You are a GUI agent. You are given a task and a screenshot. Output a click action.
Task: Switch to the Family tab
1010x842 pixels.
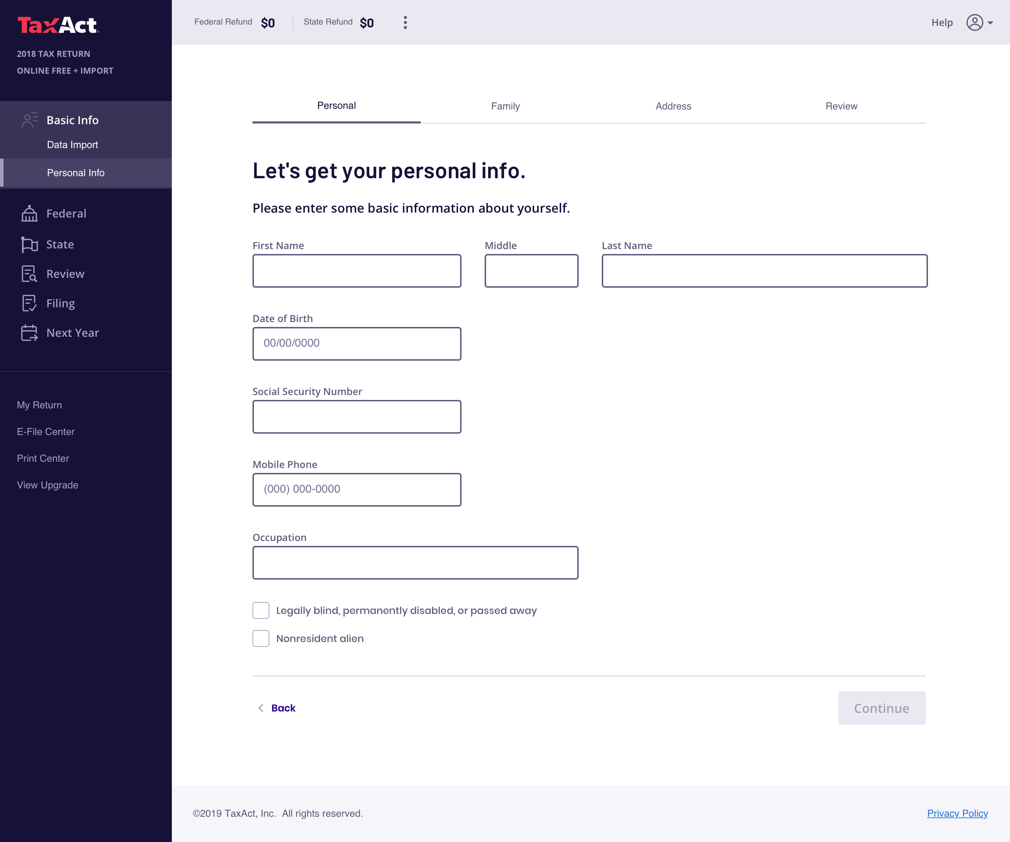[x=505, y=106]
